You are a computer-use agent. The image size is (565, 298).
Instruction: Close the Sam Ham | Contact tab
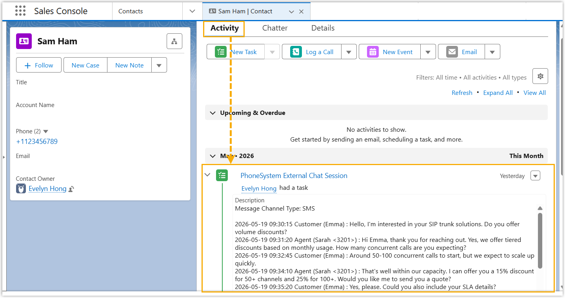point(301,11)
